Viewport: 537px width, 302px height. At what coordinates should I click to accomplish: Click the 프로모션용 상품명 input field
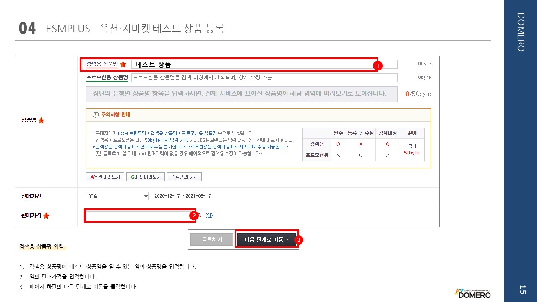pos(264,78)
